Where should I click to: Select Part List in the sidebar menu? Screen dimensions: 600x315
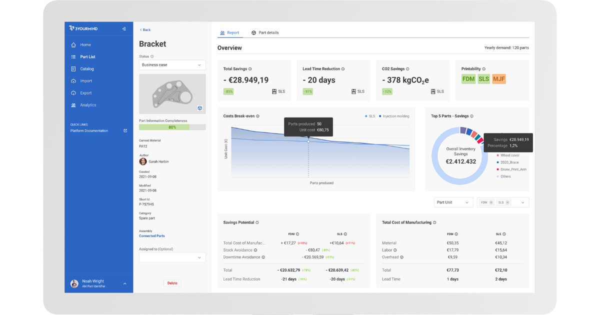[x=87, y=57]
